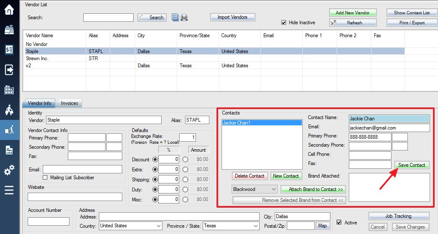Image resolution: width=438 pixels, height=234 pixels.
Task: Click the contact Email field
Action: point(389,128)
